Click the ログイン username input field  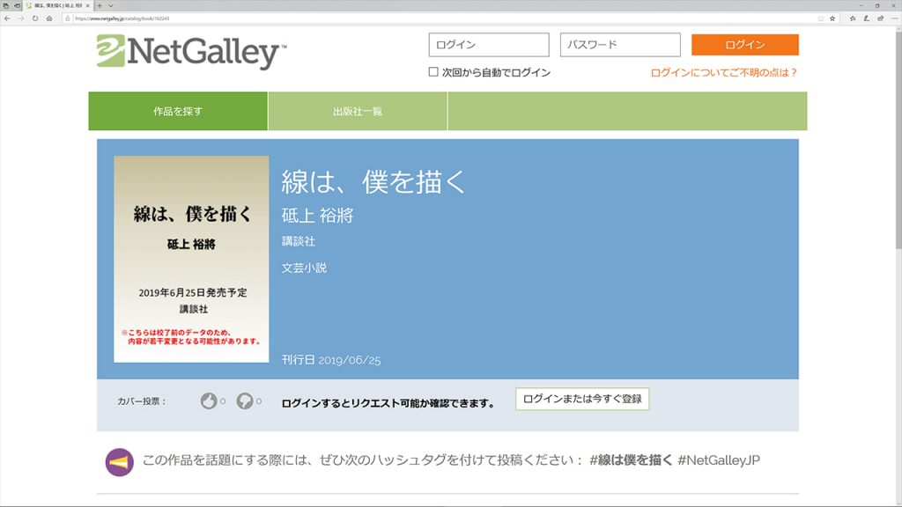coord(489,45)
